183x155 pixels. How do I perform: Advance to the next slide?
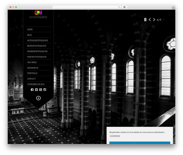pyautogui.click(x=154, y=20)
